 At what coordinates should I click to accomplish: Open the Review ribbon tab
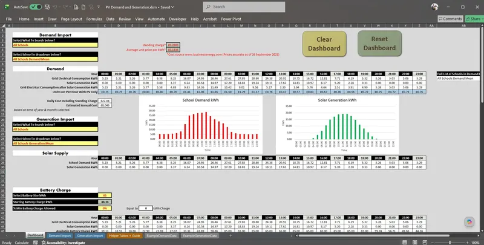125,19
